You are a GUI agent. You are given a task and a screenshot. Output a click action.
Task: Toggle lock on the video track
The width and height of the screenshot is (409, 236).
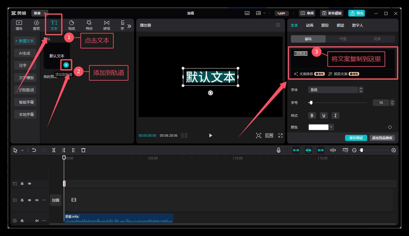22,200
